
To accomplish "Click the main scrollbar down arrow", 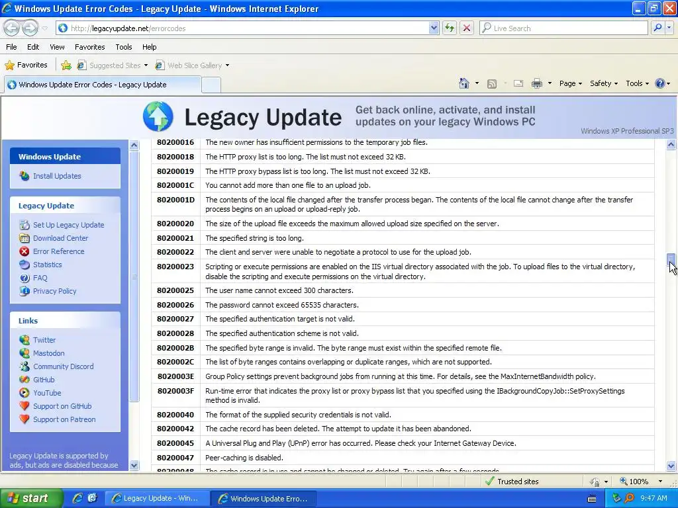I will point(671,466).
